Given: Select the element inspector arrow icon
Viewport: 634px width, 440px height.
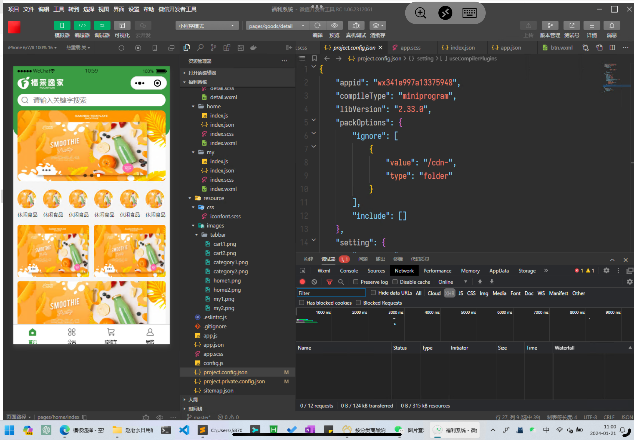Looking at the screenshot, I should (x=302, y=270).
